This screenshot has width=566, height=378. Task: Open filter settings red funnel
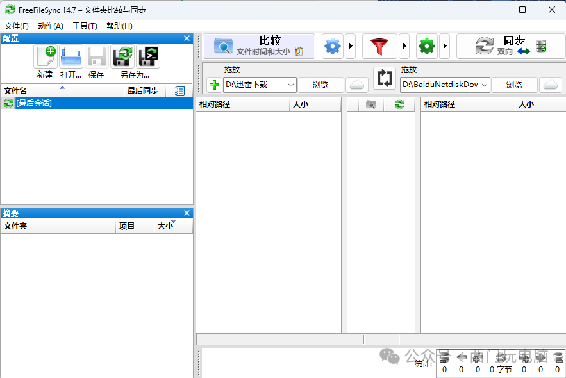click(x=379, y=46)
